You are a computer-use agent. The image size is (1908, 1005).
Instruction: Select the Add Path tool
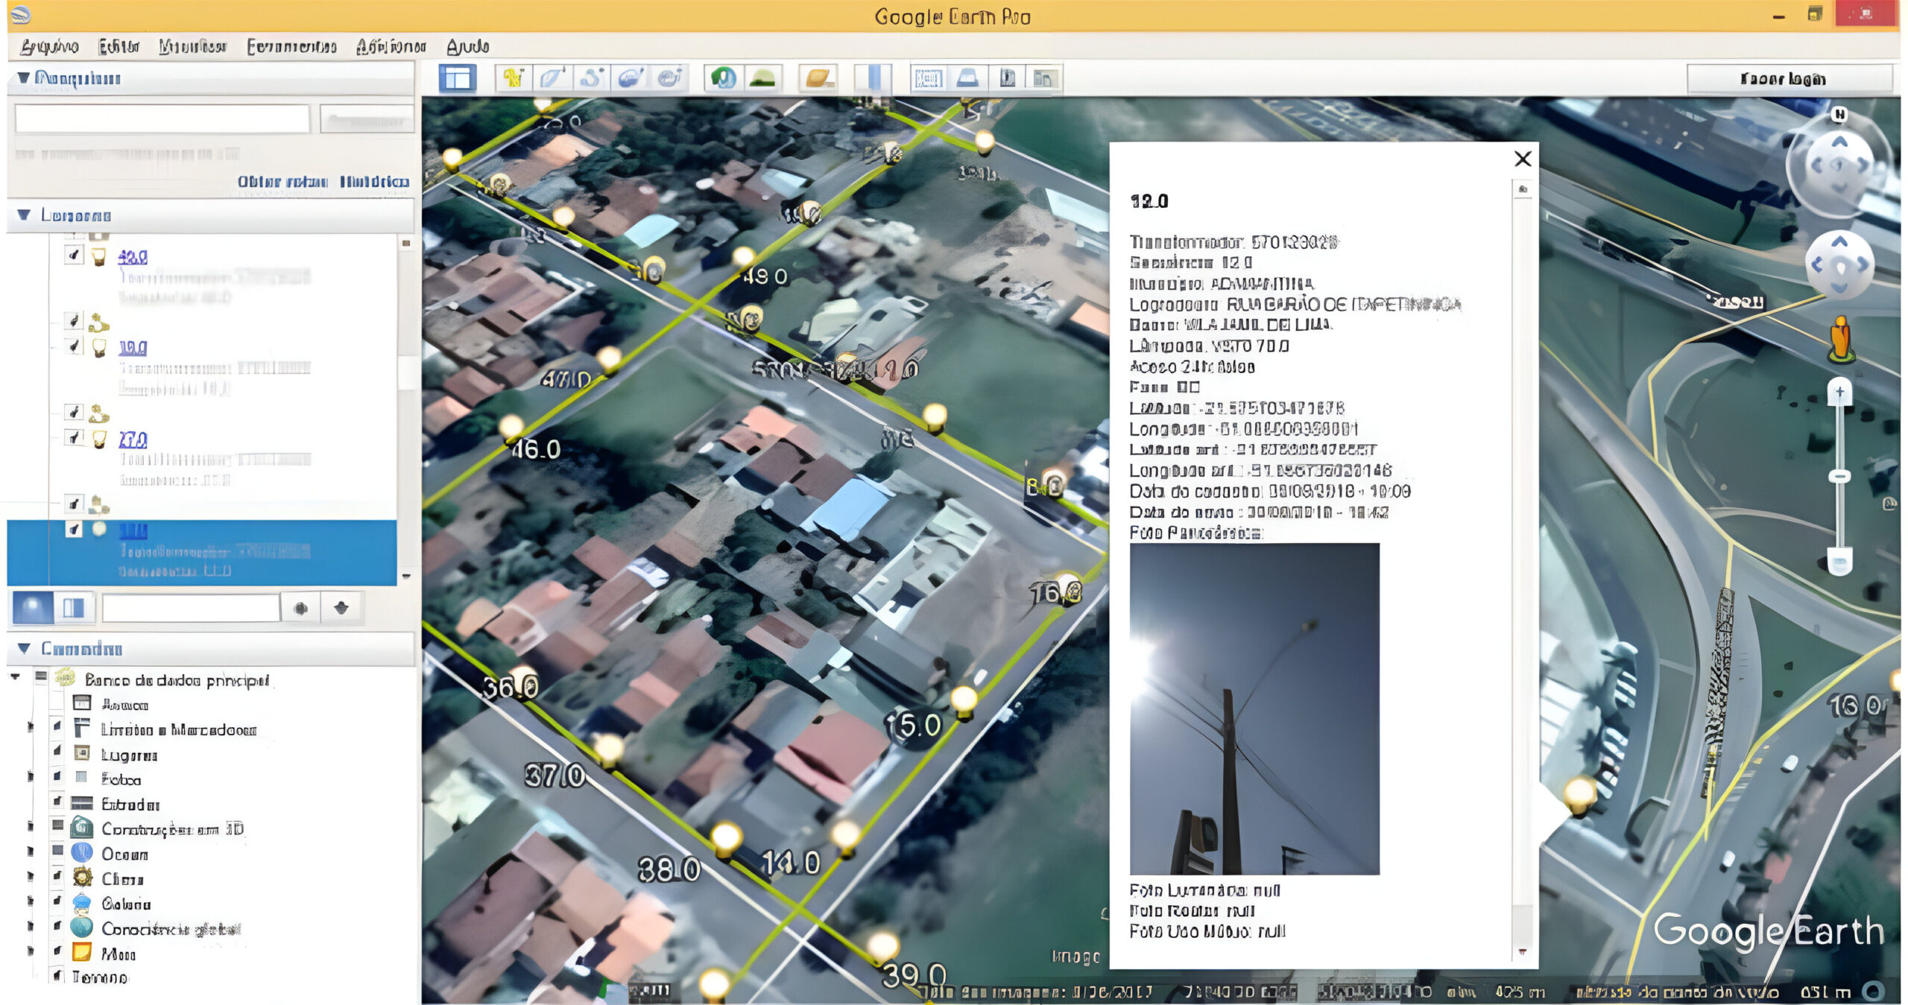point(592,78)
